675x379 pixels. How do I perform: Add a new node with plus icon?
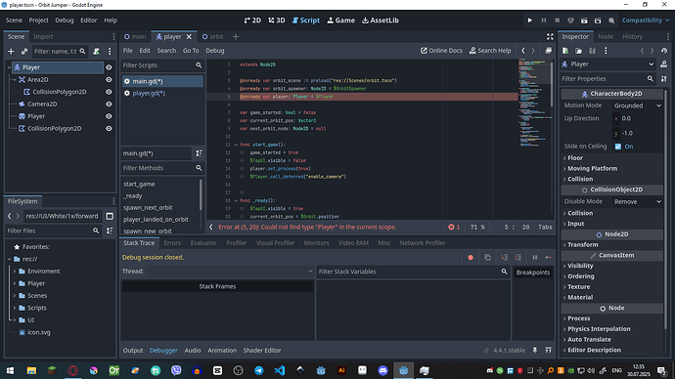[11, 51]
